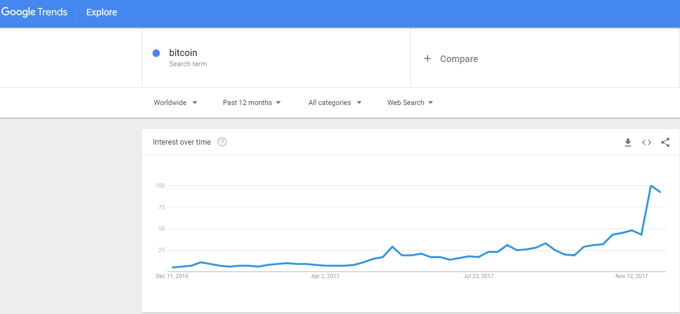Click the Jul 23, 2017 axis label
Viewport: 680px width, 314px height.
point(478,276)
